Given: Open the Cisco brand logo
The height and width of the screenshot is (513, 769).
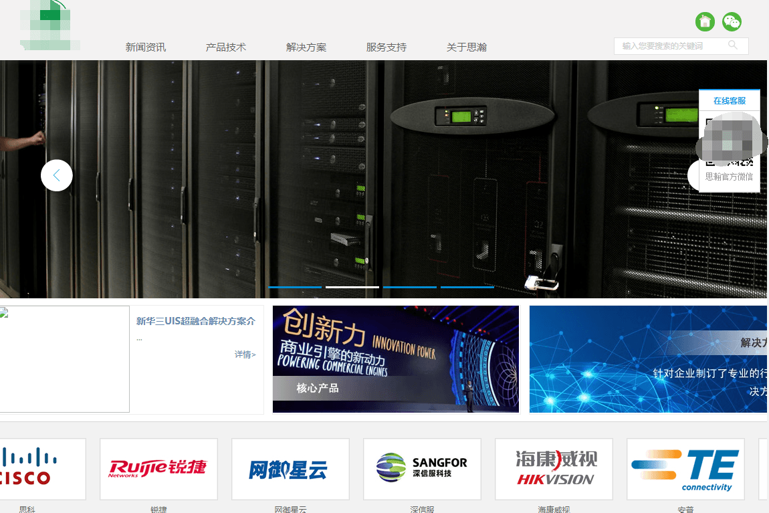Looking at the screenshot, I should pyautogui.click(x=41, y=469).
